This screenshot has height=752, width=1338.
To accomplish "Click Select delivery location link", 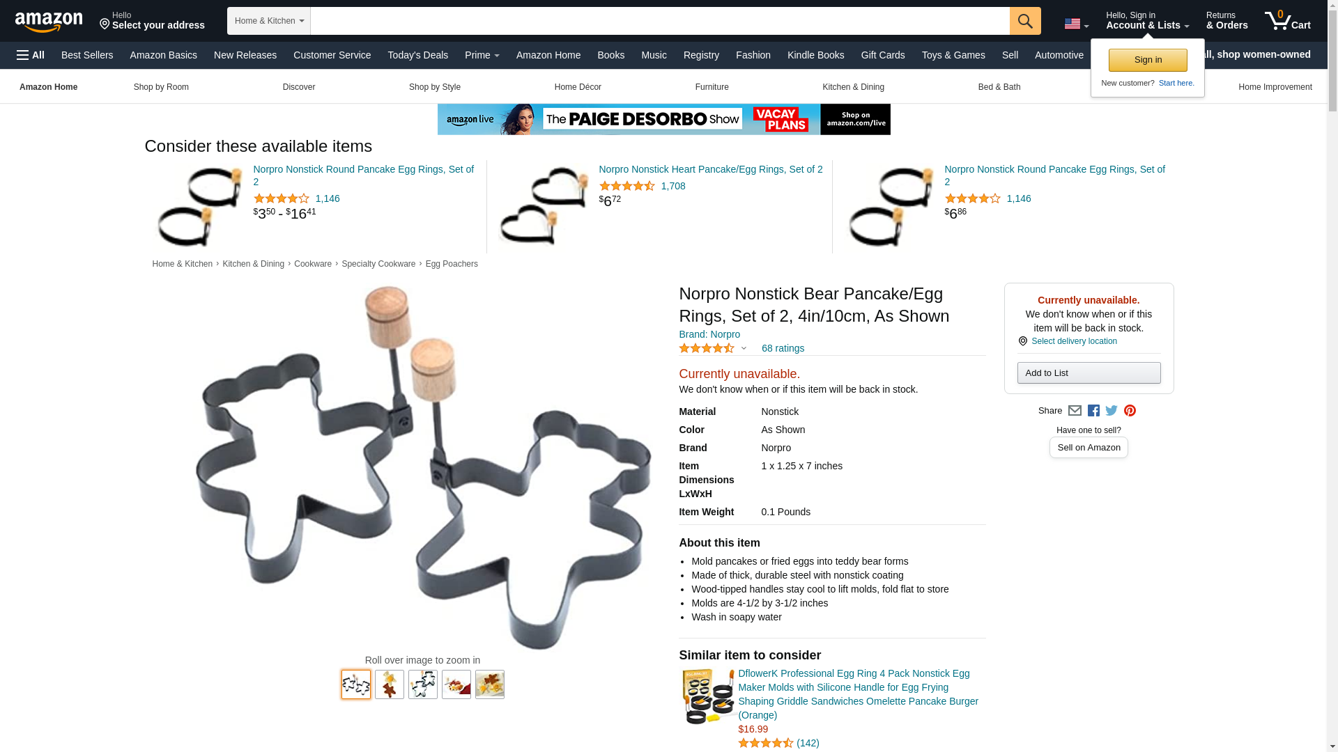I will pos(1074,341).
